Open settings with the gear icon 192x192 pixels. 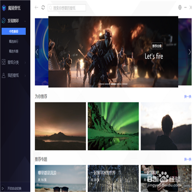180,7
